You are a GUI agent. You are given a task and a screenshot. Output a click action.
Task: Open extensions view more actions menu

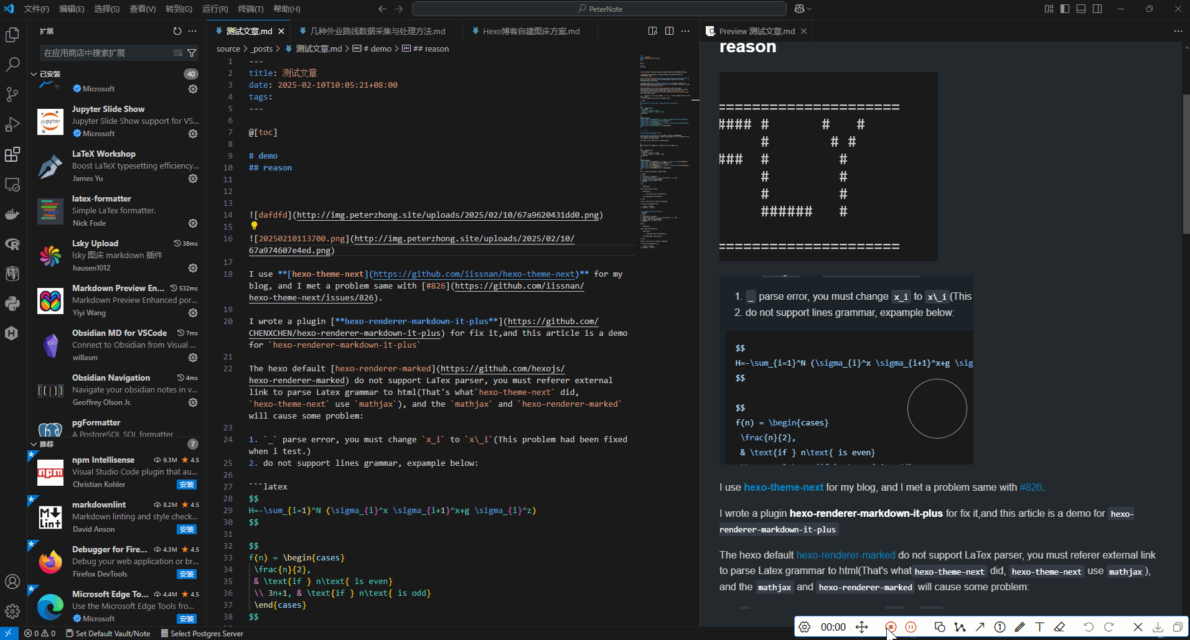click(x=192, y=31)
